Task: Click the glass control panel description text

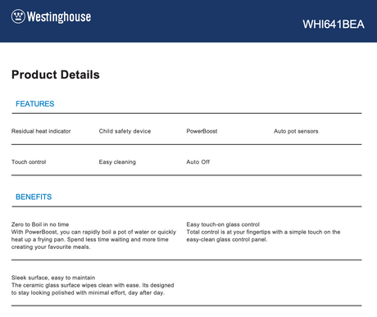Action: (x=263, y=236)
